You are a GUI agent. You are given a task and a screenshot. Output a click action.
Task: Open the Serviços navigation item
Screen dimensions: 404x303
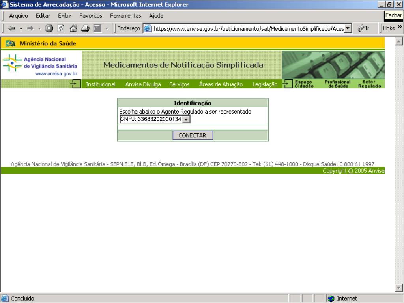(180, 84)
